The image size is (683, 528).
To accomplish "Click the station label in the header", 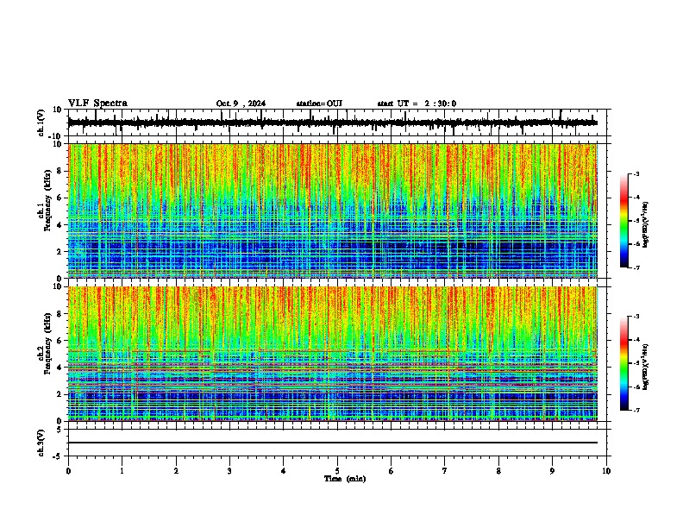I will (x=319, y=104).
